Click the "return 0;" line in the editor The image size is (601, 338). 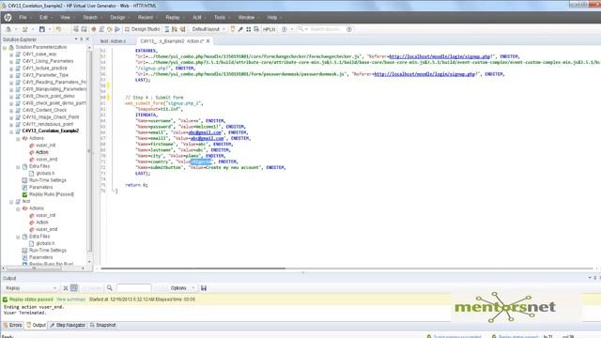point(136,185)
